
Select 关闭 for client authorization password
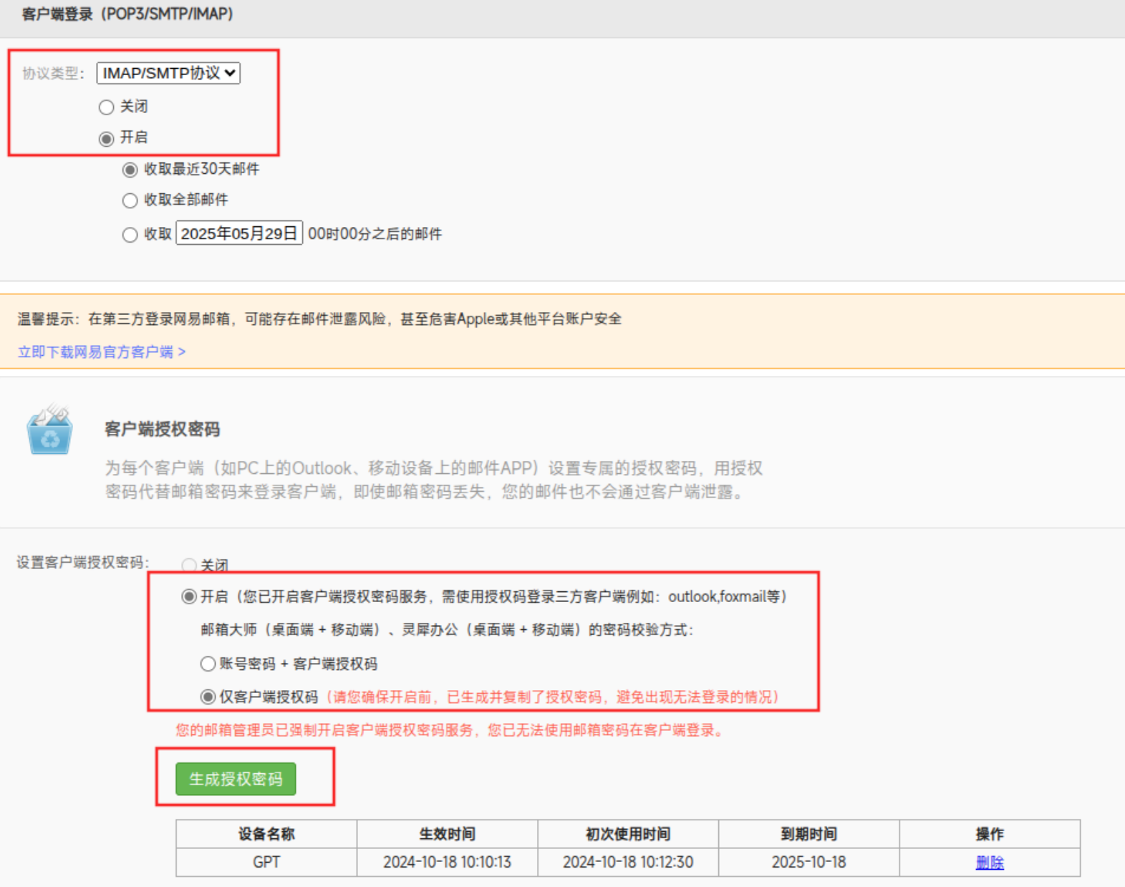(189, 565)
